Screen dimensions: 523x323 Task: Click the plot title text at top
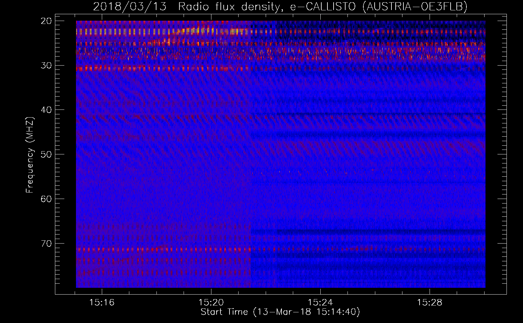280,6
